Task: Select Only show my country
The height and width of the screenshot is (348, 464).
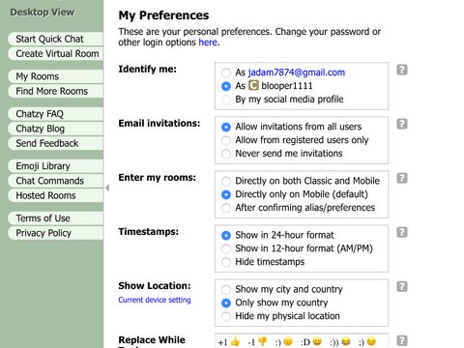Action: (x=226, y=303)
